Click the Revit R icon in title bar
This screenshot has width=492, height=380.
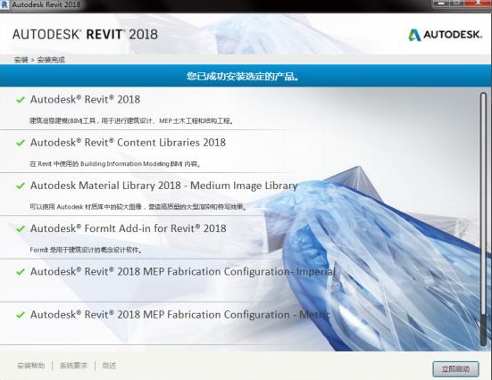coord(4,4)
